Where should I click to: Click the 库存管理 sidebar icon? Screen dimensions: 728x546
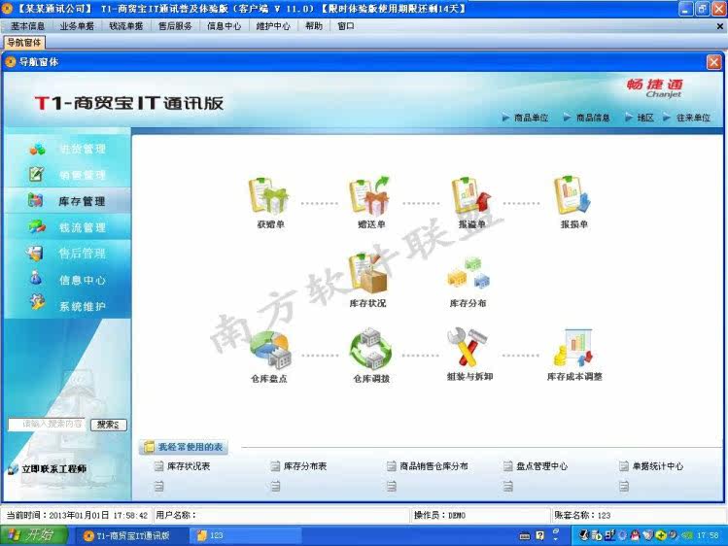coord(36,200)
